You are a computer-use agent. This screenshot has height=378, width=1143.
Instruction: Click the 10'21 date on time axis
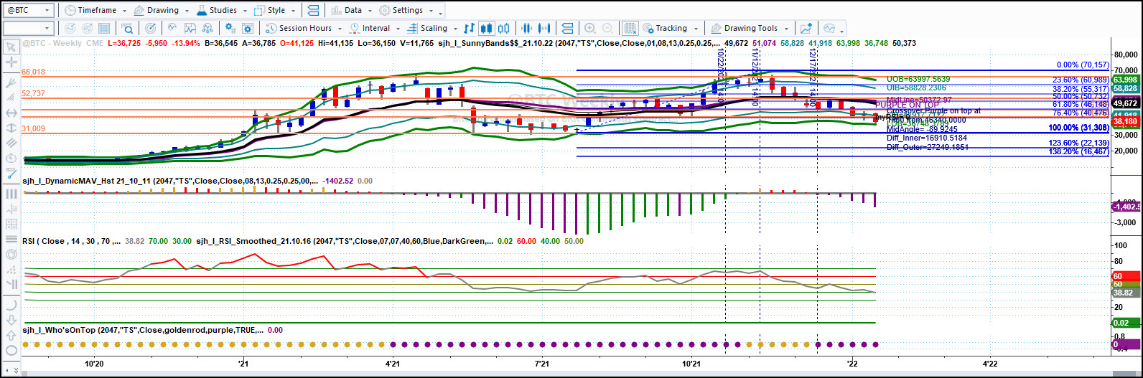pyautogui.click(x=692, y=364)
